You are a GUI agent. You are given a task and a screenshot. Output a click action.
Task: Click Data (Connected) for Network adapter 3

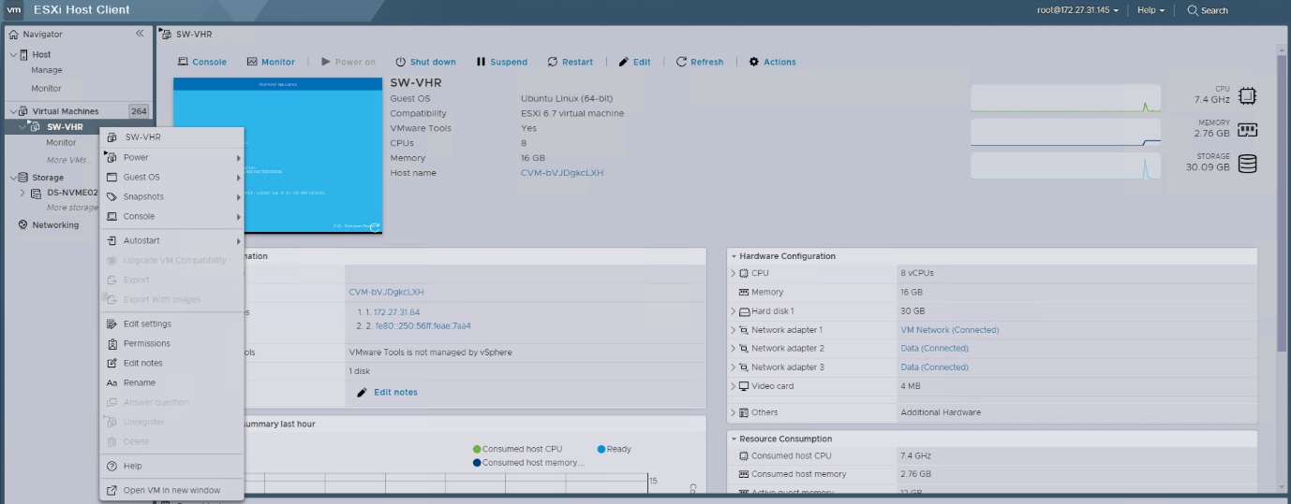[x=934, y=367]
